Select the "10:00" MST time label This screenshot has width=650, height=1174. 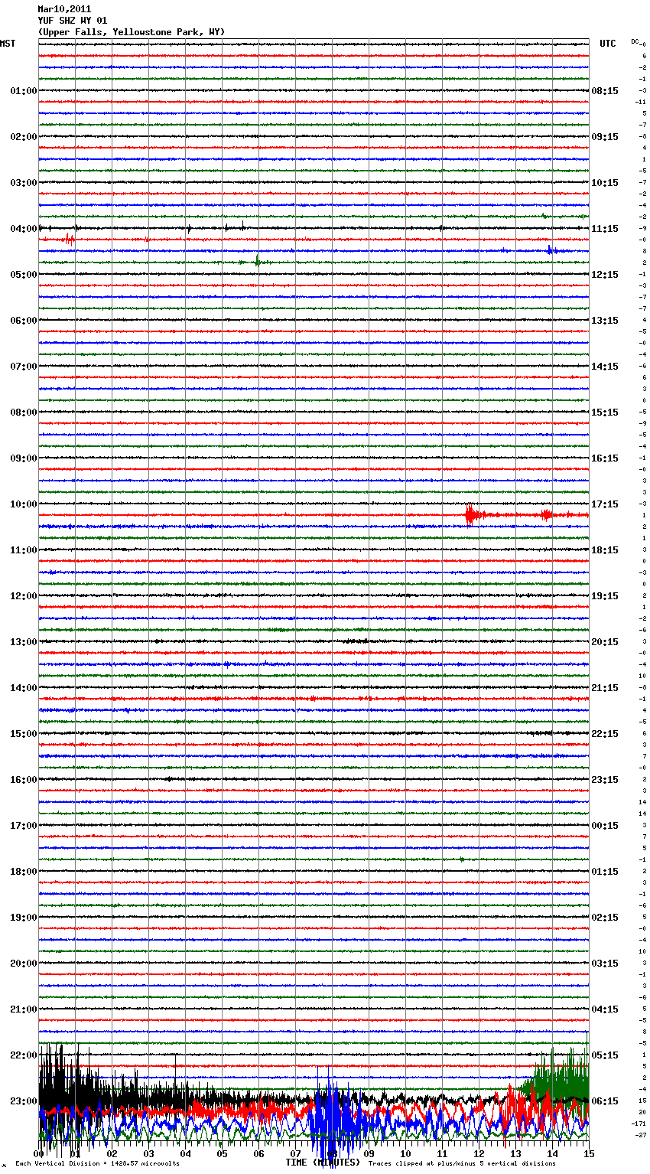click(24, 504)
